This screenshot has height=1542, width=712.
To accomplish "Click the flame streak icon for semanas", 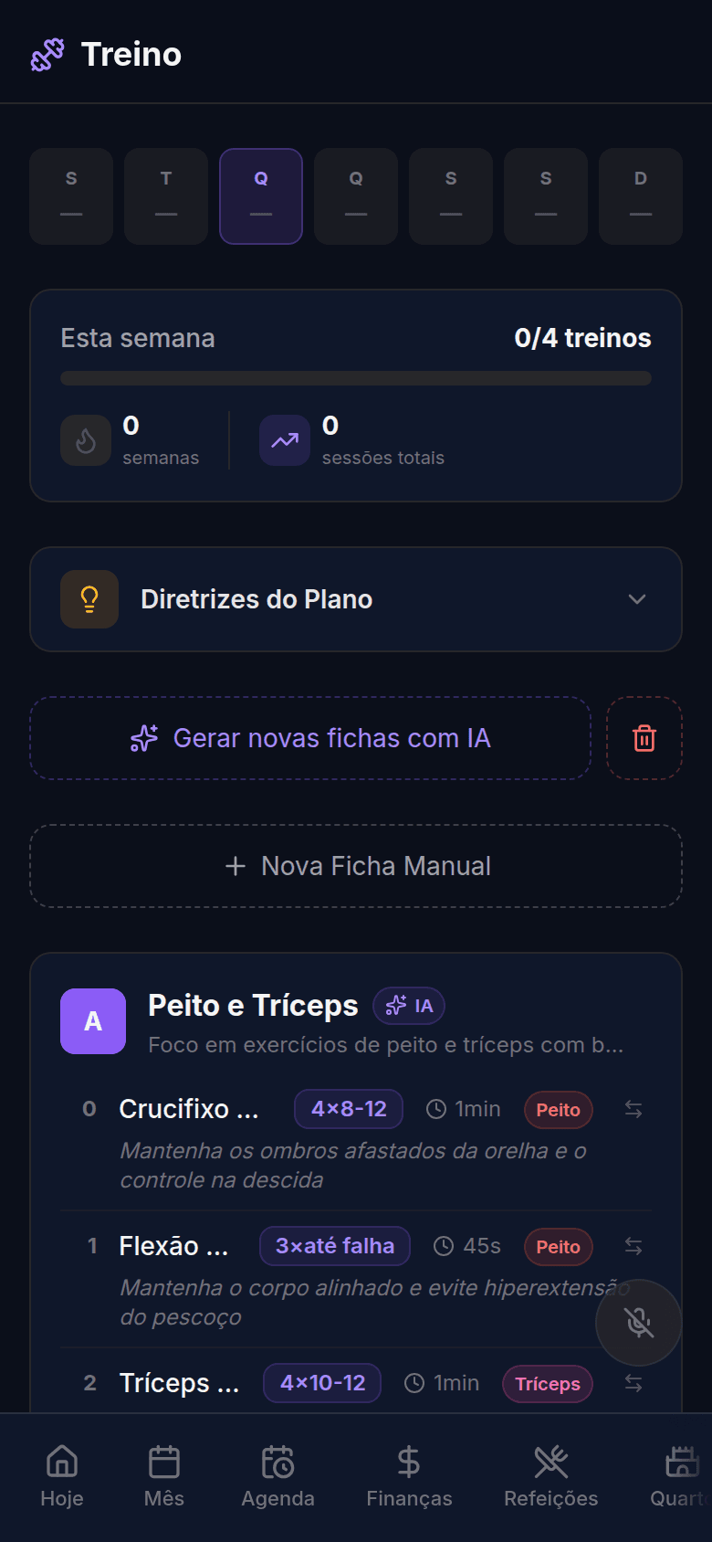I will click(86, 440).
